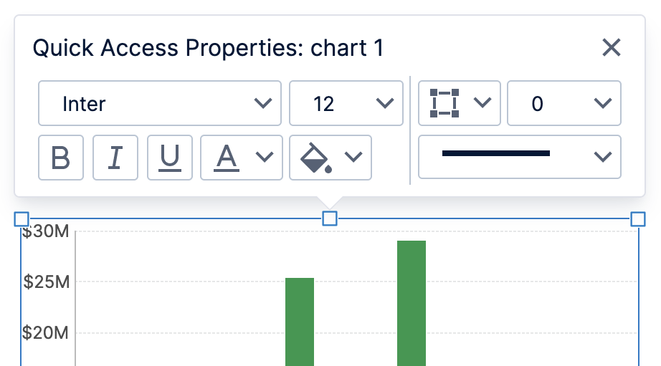The image size is (661, 366).
Task: Click the top-right chart selection handle
Action: pyautogui.click(x=638, y=219)
